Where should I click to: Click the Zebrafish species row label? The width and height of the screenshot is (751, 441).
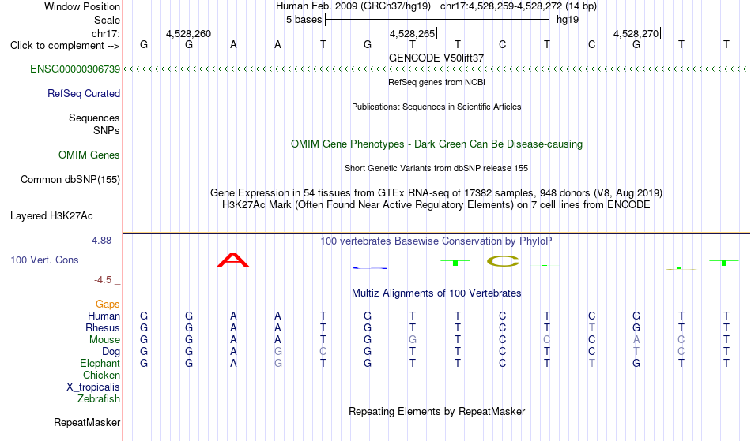(99, 399)
